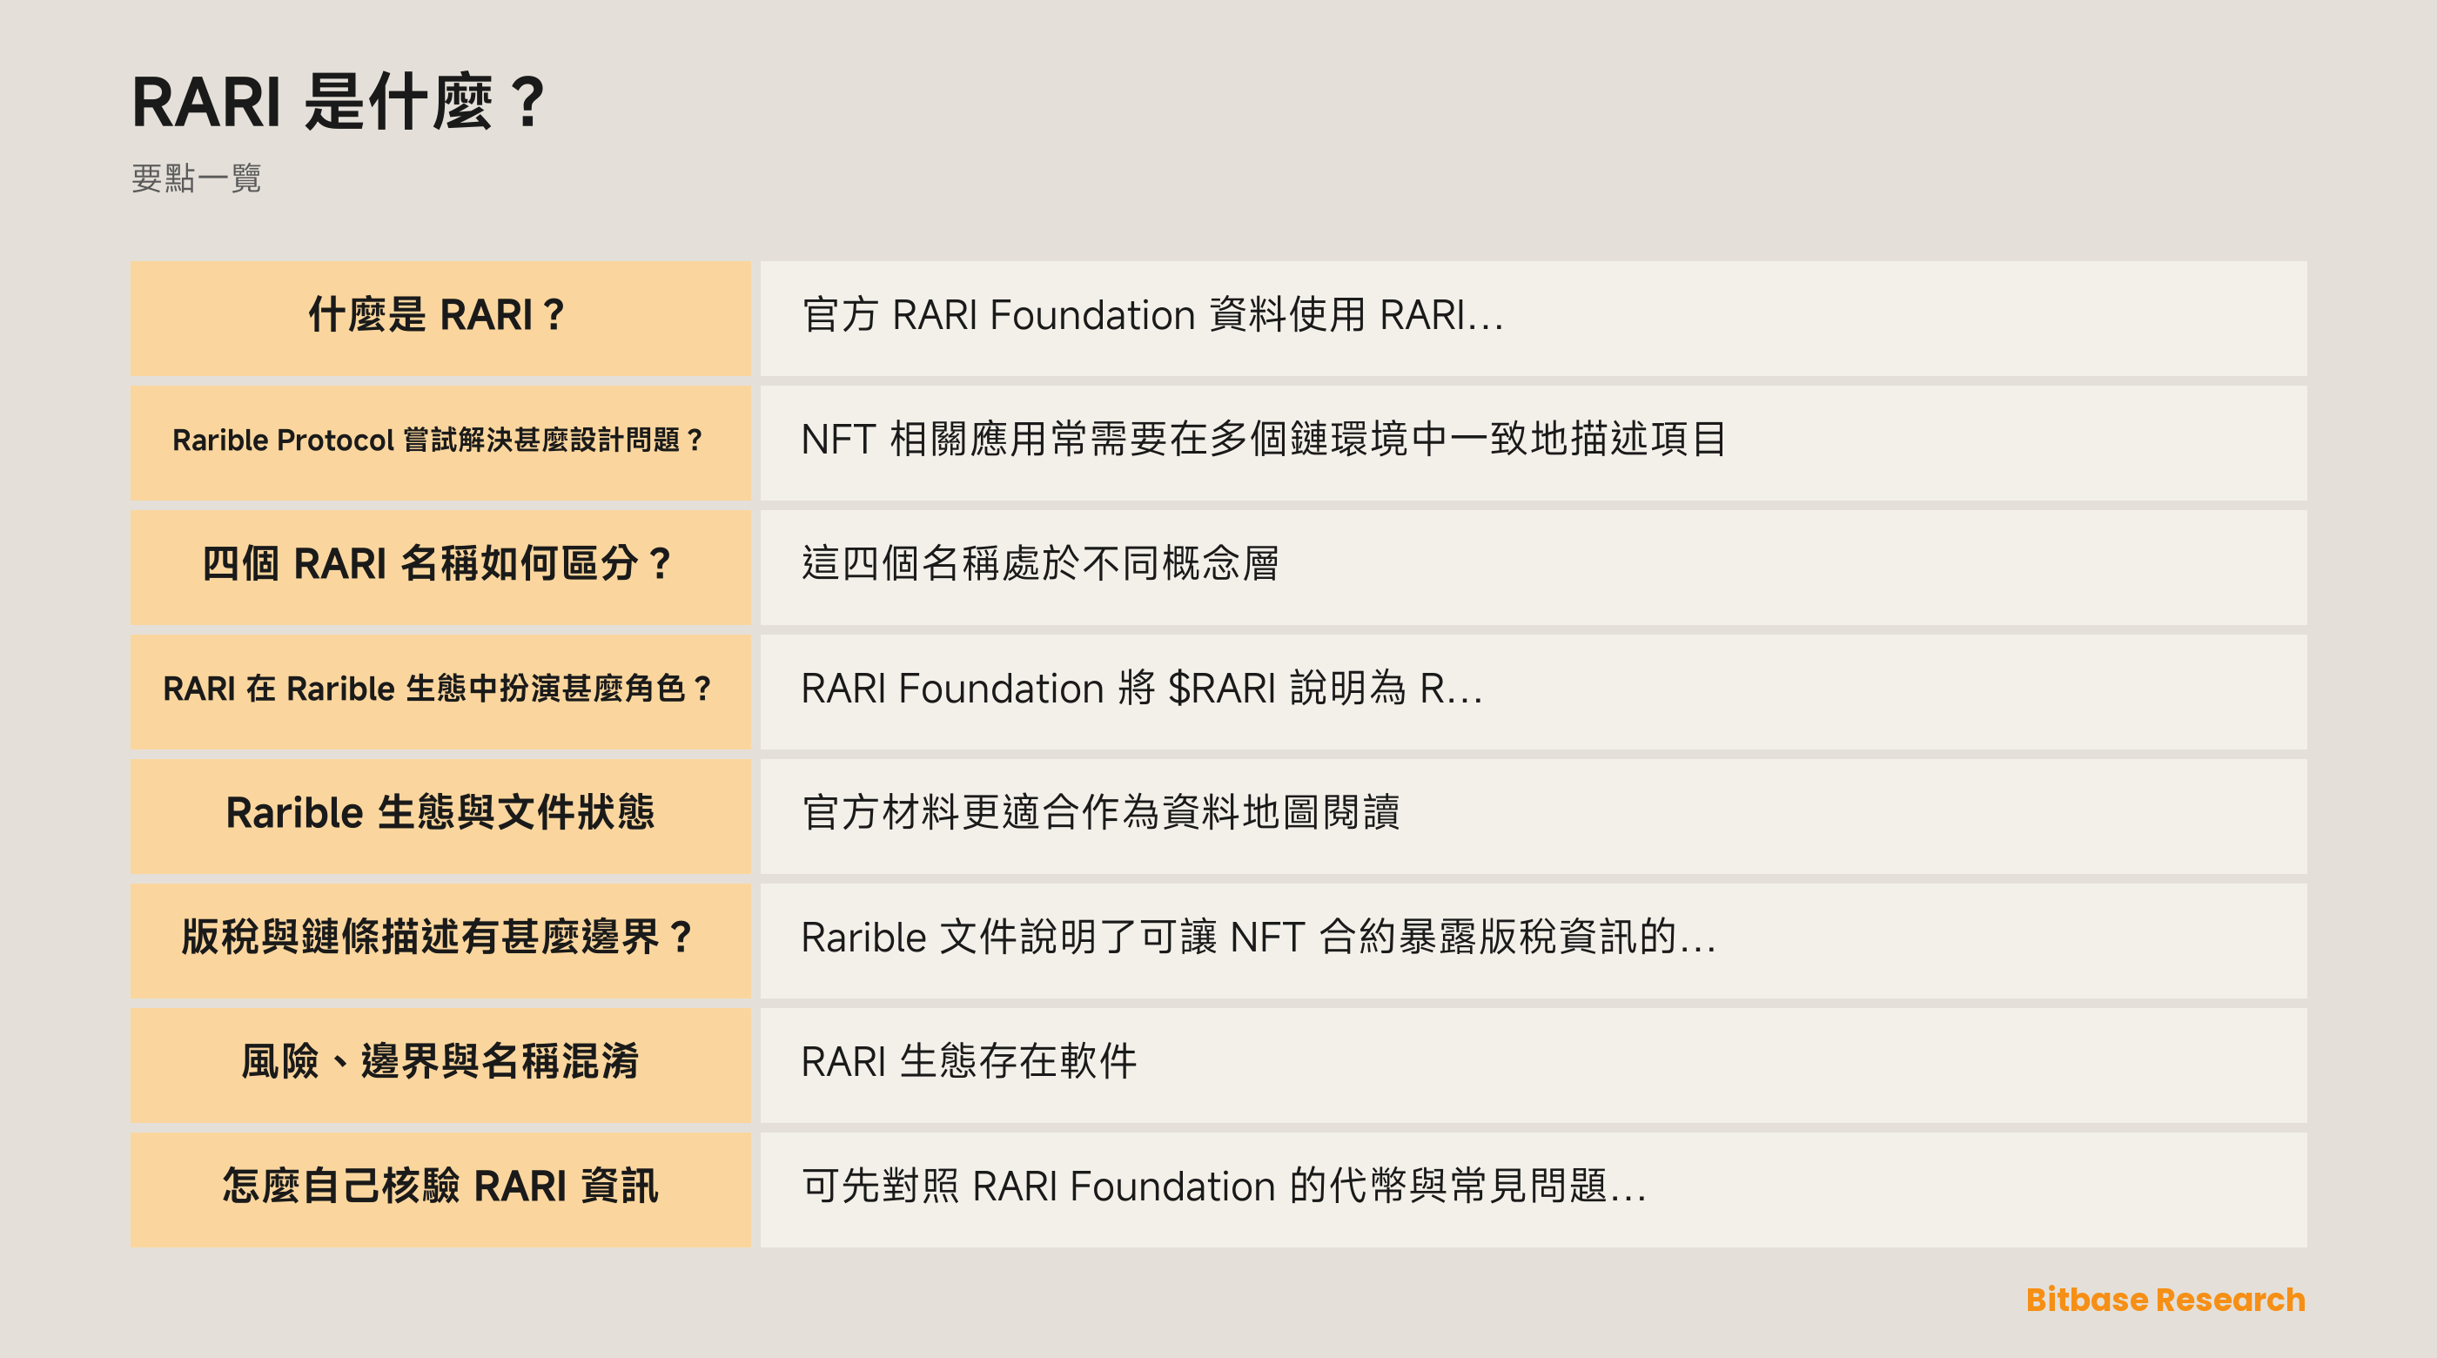Viewport: 2437px width, 1358px height.
Task: Click the 'Bitbase Research' footer label
Action: (2165, 1300)
